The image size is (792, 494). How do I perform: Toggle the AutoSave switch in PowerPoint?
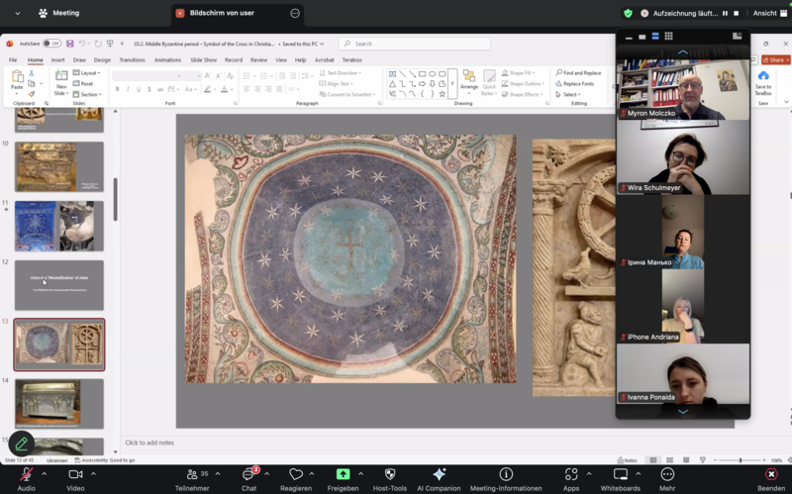coord(51,44)
